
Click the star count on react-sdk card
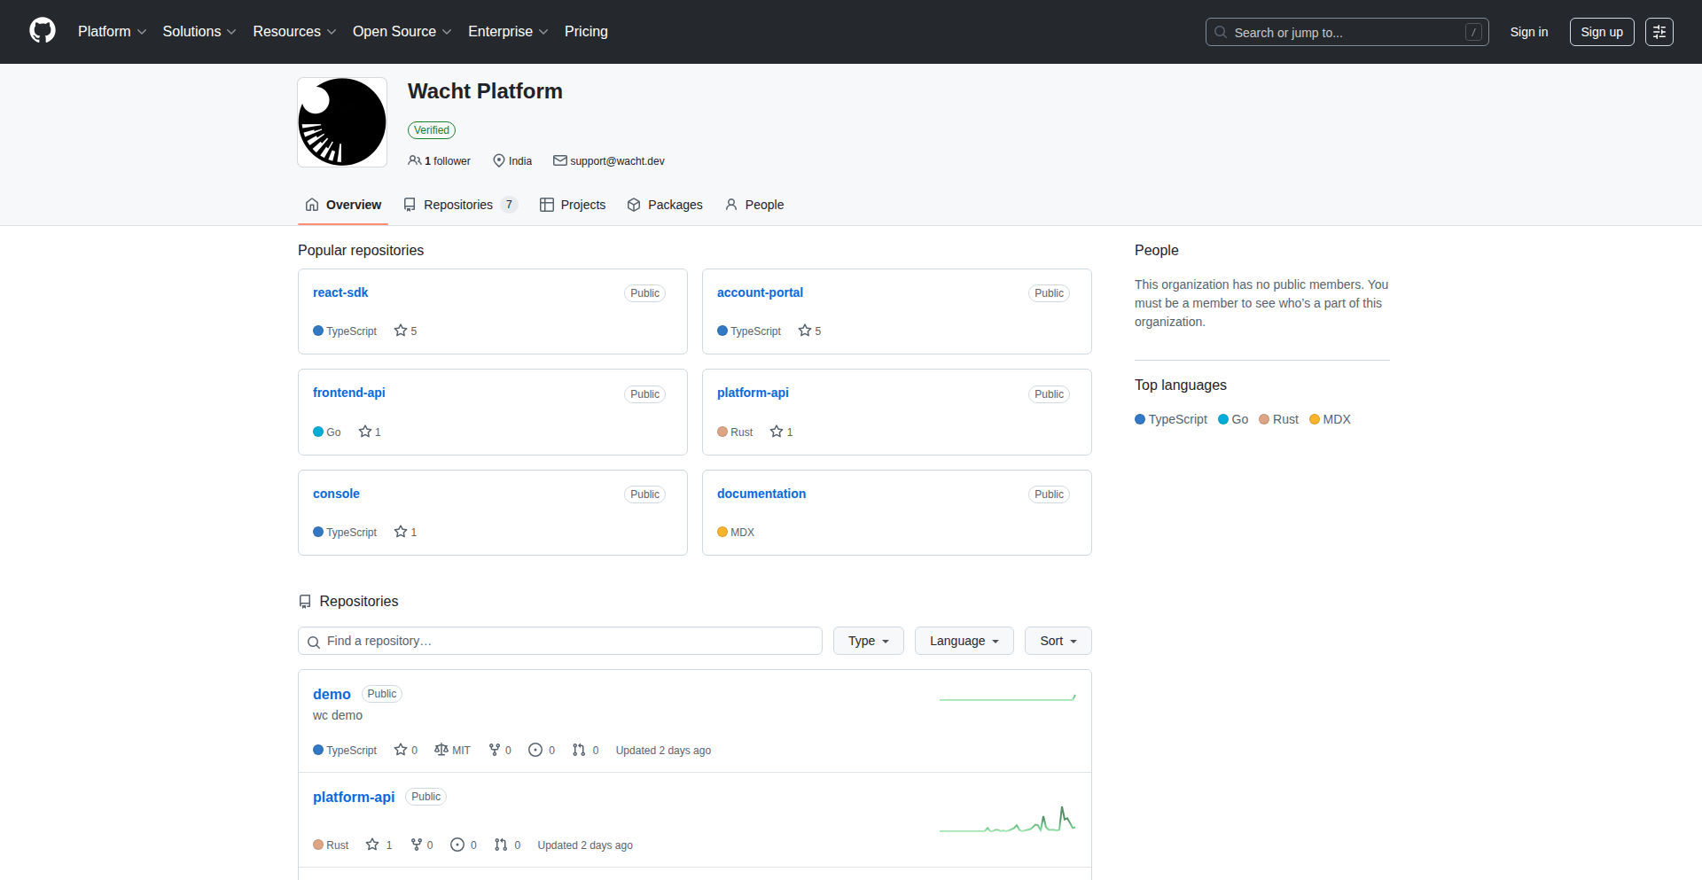[406, 331]
